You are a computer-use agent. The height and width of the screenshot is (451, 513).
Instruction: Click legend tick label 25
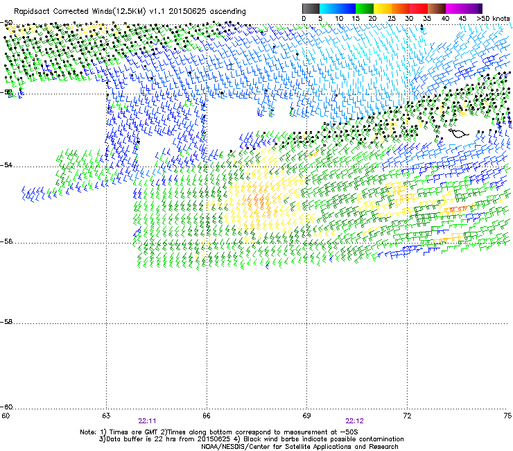tap(392, 19)
